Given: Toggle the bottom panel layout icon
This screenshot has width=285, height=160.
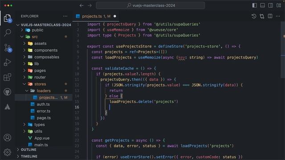Looking at the screenshot, I should pos(262,5).
